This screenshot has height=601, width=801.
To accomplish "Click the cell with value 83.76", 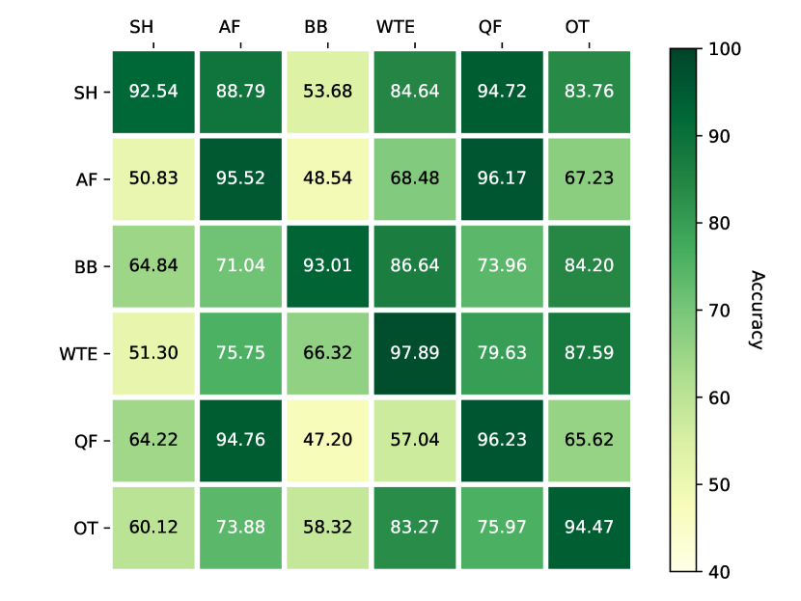I will (589, 92).
